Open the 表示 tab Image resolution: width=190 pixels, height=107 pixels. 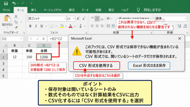pos(111,10)
